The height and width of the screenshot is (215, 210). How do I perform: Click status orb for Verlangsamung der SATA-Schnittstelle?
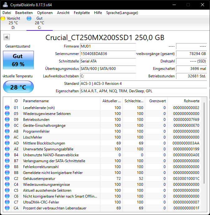coord(7,161)
